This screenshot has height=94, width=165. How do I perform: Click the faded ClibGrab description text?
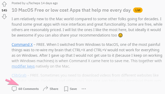pyautogui.click(x=95, y=75)
